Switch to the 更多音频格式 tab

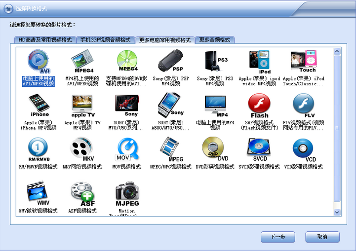tap(215, 40)
